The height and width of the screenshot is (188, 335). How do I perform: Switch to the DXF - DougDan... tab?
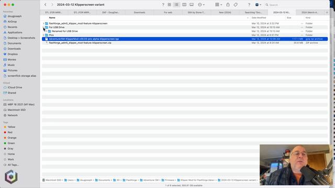[110, 13]
